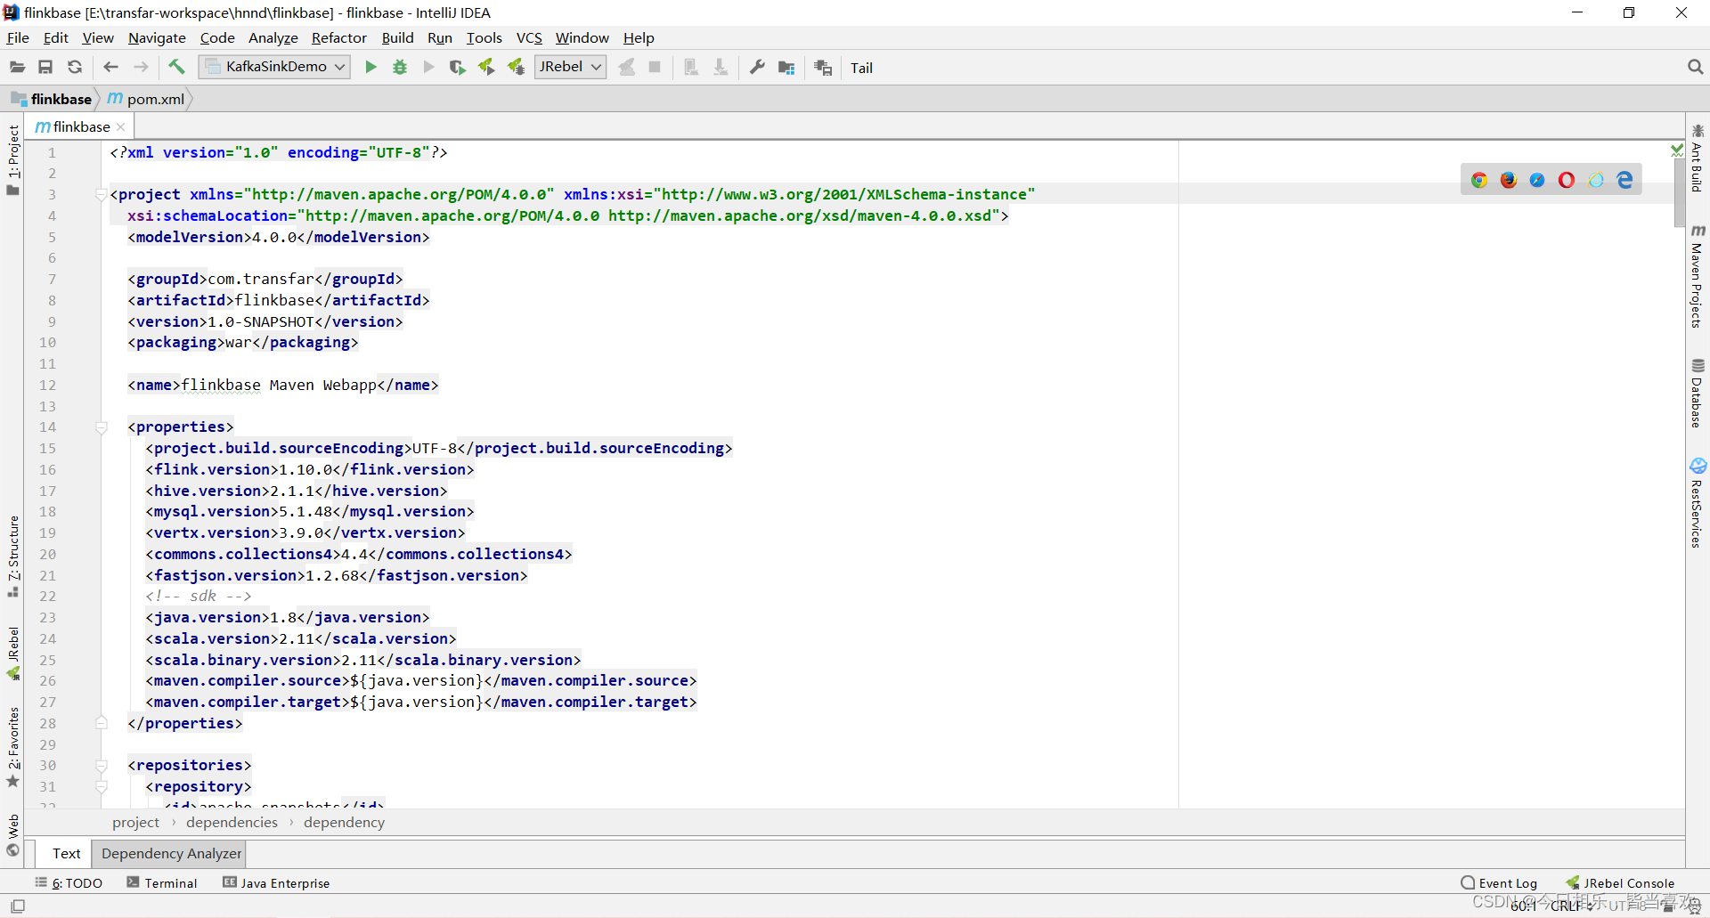Start debugging using the bug icon

(399, 67)
